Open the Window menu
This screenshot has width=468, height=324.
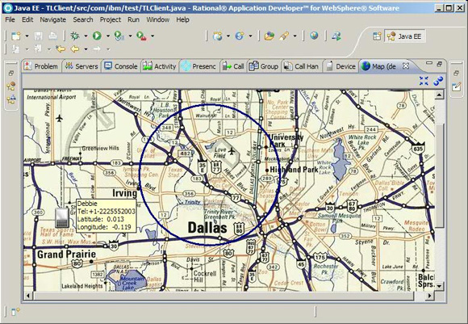click(157, 19)
